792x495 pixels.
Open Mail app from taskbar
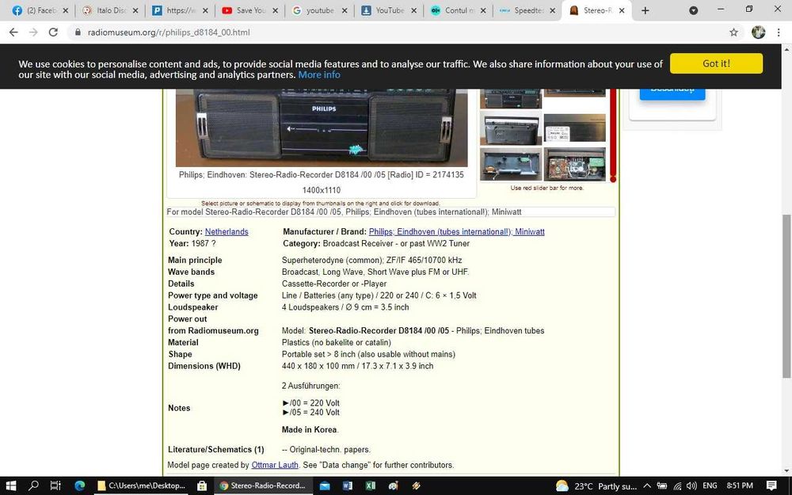325,486
